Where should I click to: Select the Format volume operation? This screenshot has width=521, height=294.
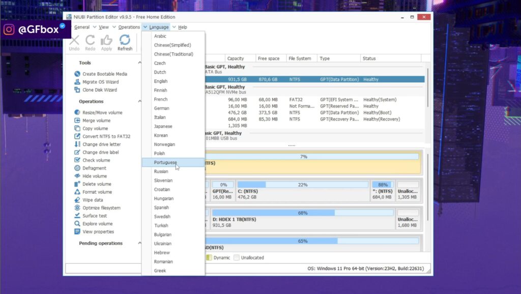(x=93, y=192)
